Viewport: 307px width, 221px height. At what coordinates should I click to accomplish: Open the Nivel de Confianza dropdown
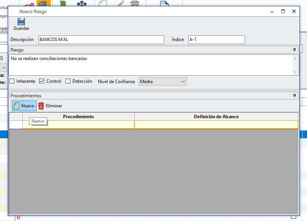(x=162, y=82)
